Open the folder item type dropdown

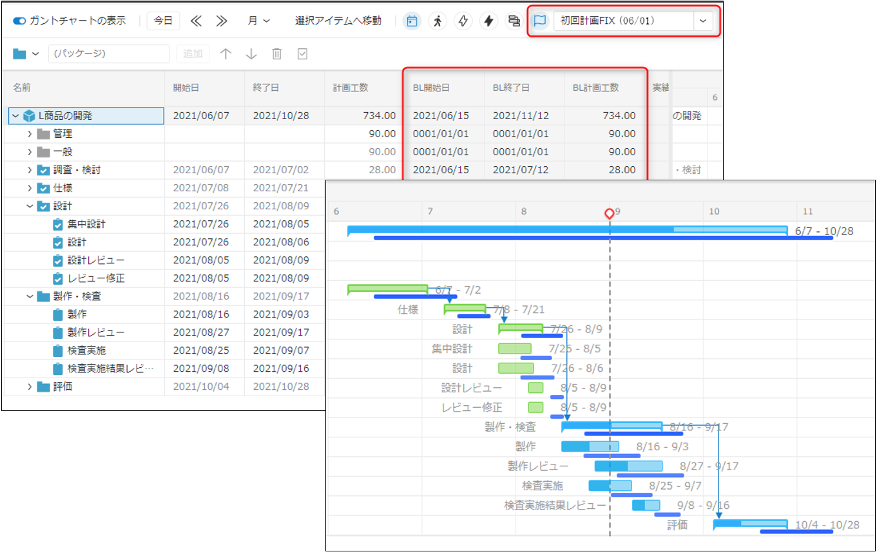pyautogui.click(x=26, y=54)
